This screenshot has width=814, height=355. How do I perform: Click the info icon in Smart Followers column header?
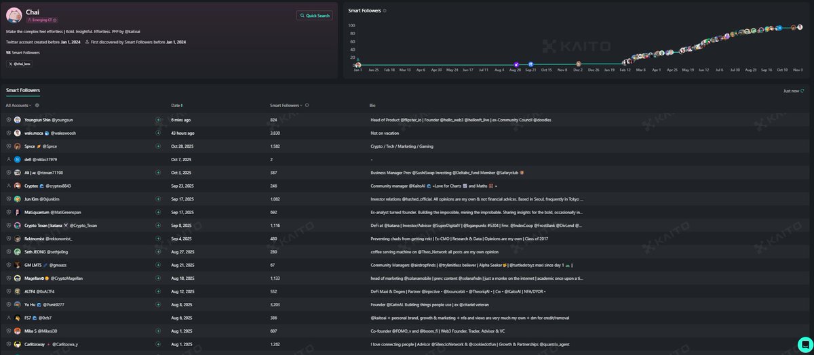click(307, 106)
